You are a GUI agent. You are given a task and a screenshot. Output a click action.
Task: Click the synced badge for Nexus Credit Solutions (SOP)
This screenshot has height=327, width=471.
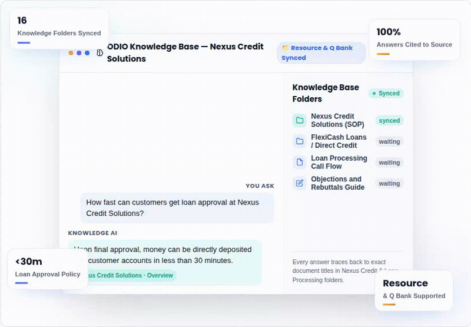pyautogui.click(x=389, y=121)
